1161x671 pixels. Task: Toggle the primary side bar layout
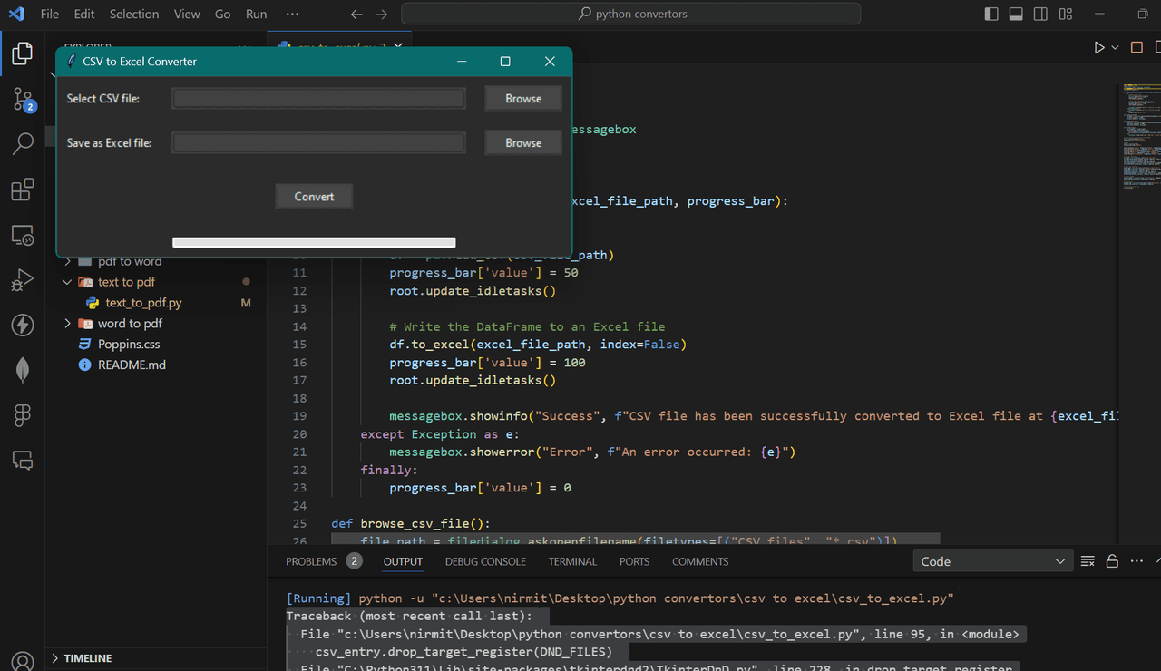[991, 14]
